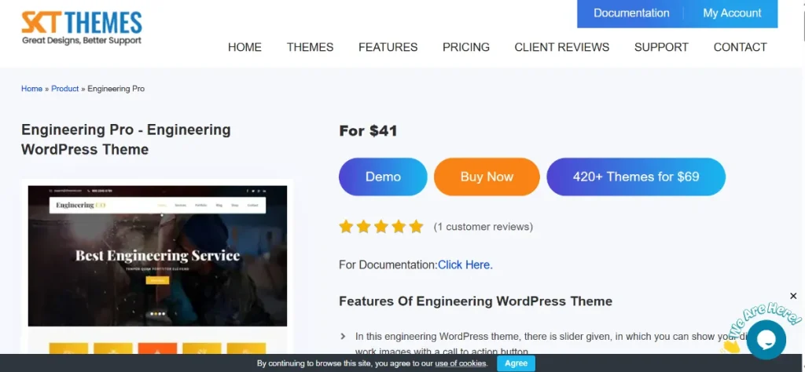Expand the first feature bullet chevron
805x372 pixels.
point(343,337)
